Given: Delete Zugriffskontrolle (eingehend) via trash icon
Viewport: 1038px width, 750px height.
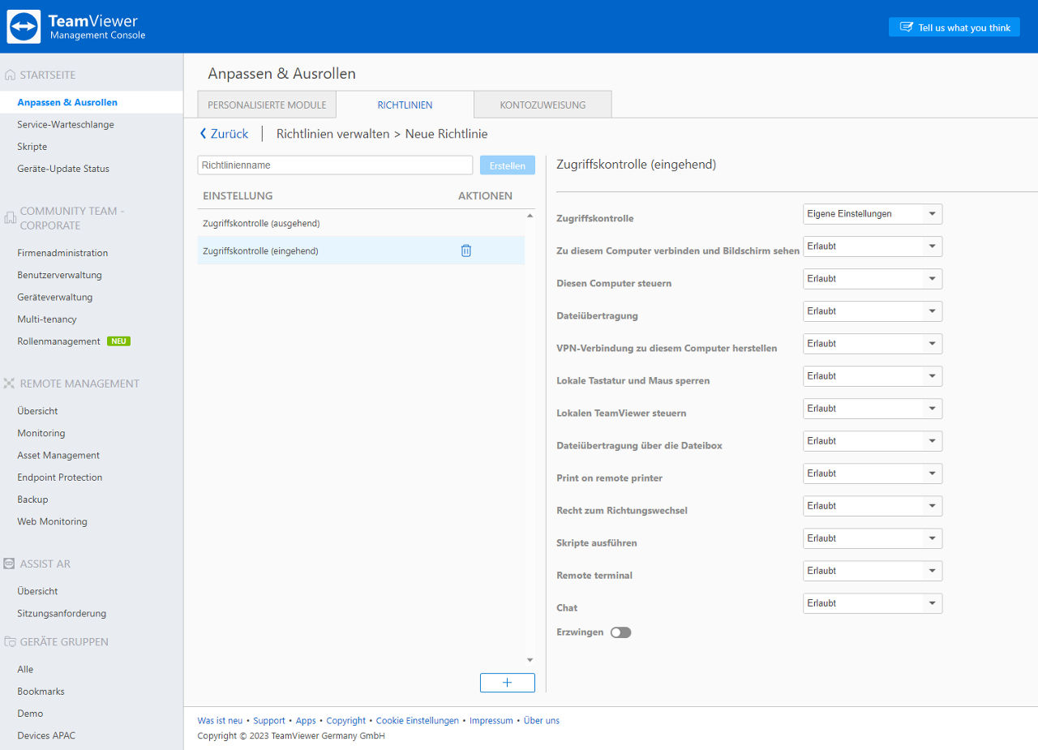Looking at the screenshot, I should click(466, 251).
